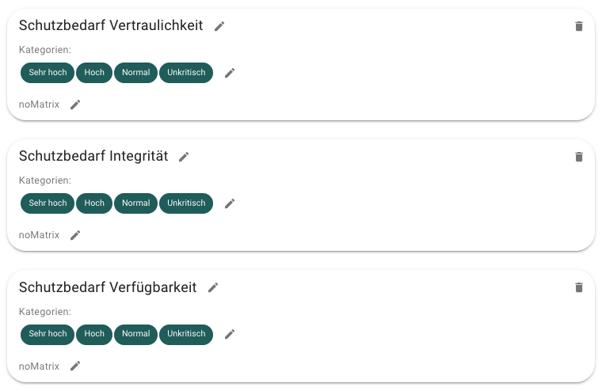
Task: Edit categories of Schutzbedarf Vertraulichkeit
Action: (x=230, y=73)
